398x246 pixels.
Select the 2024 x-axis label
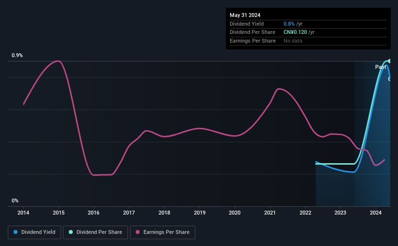pyautogui.click(x=376, y=213)
